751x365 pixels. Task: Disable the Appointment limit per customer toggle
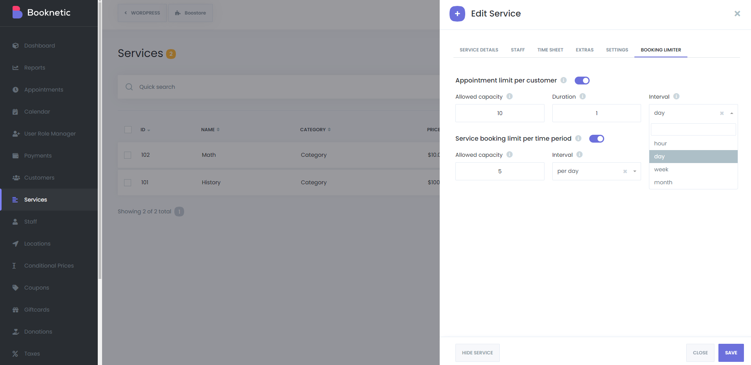pyautogui.click(x=582, y=80)
